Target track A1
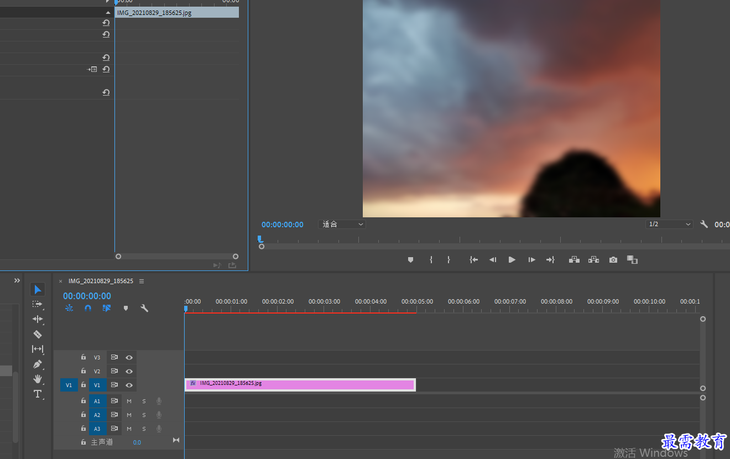The width and height of the screenshot is (730, 459). 97,401
